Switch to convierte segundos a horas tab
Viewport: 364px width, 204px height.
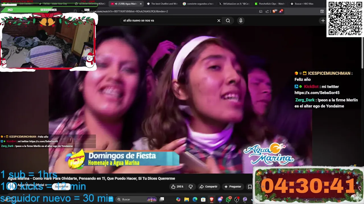tap(198, 4)
